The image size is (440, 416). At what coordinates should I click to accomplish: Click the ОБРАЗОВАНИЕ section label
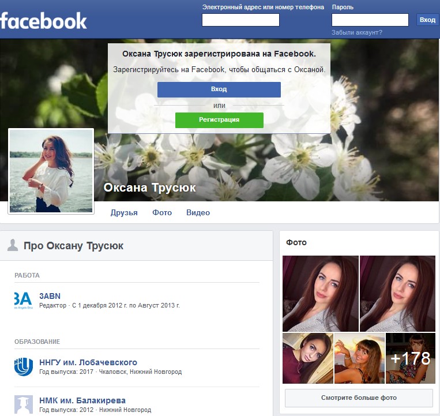point(37,342)
